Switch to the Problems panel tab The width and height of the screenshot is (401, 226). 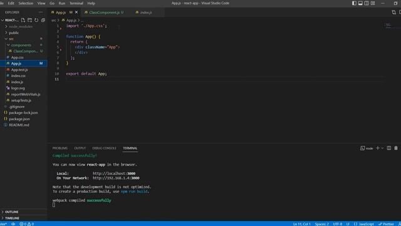[x=60, y=148]
